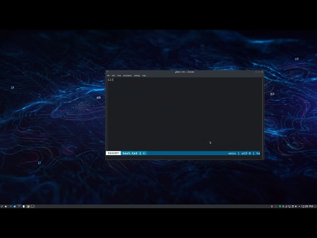Click the active Konsole task in the taskbar

[19, 206]
